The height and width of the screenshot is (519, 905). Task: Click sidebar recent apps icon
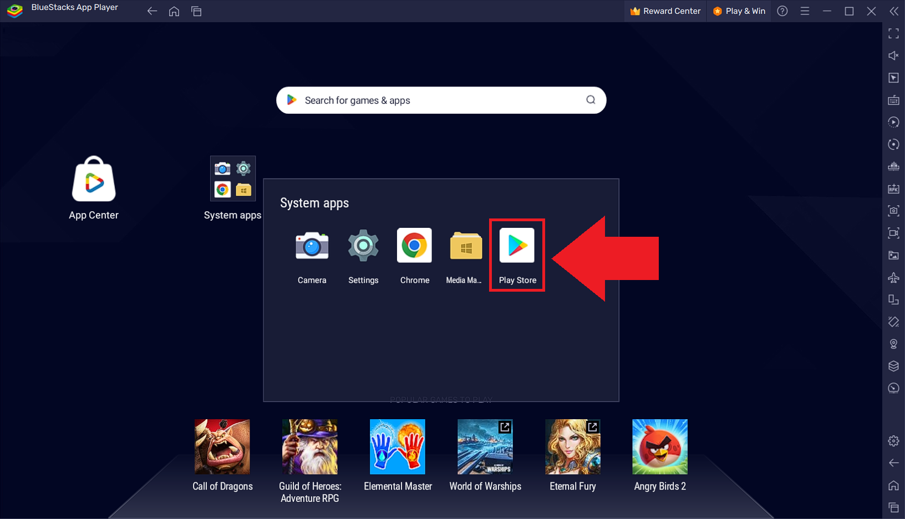pyautogui.click(x=893, y=507)
